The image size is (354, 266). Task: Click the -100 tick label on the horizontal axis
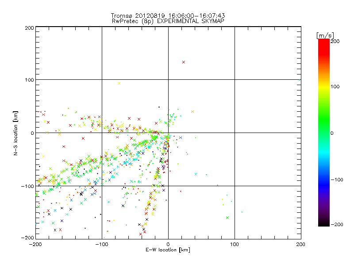coord(102,244)
